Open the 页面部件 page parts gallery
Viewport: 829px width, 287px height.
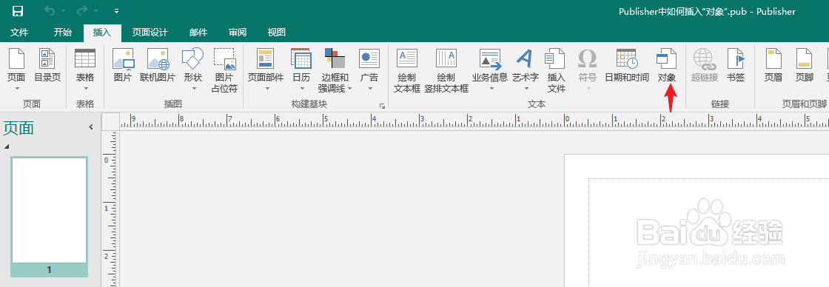point(266,69)
